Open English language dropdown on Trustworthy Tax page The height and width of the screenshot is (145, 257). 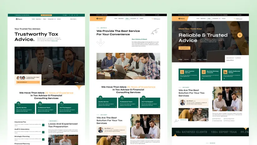click(x=65, y=15)
